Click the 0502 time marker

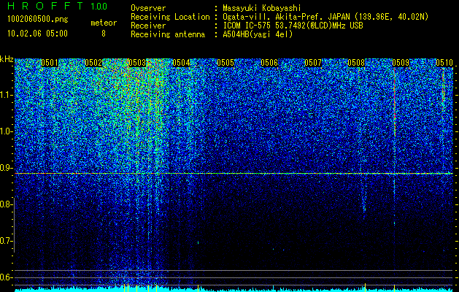tap(93, 63)
